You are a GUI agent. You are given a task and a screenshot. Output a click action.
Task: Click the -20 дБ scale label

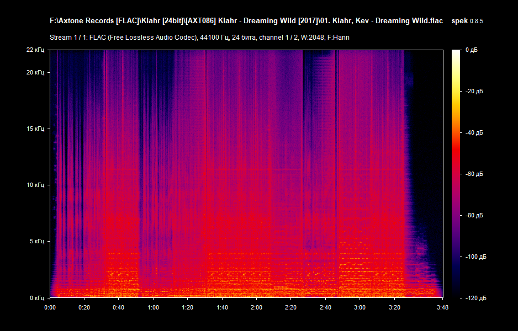474,92
